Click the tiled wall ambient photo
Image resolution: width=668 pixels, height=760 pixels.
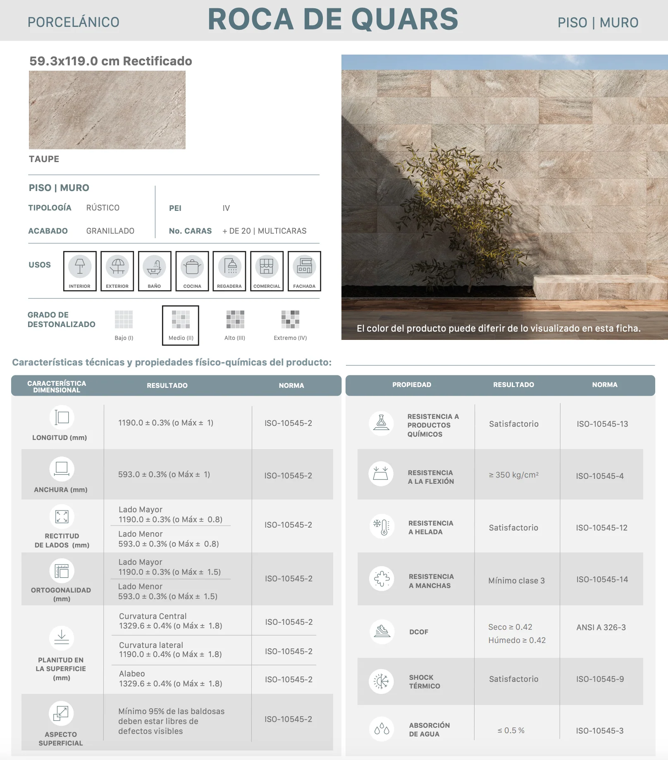point(505,197)
